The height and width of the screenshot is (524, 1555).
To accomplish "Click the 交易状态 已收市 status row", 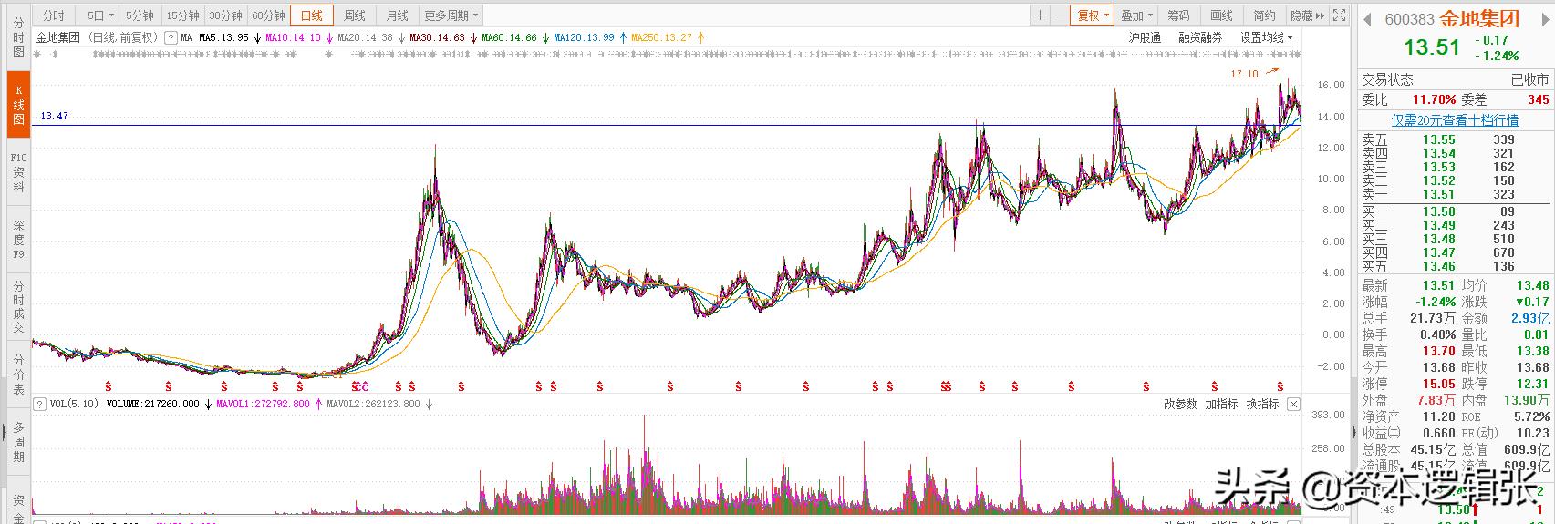I will 1456,79.
